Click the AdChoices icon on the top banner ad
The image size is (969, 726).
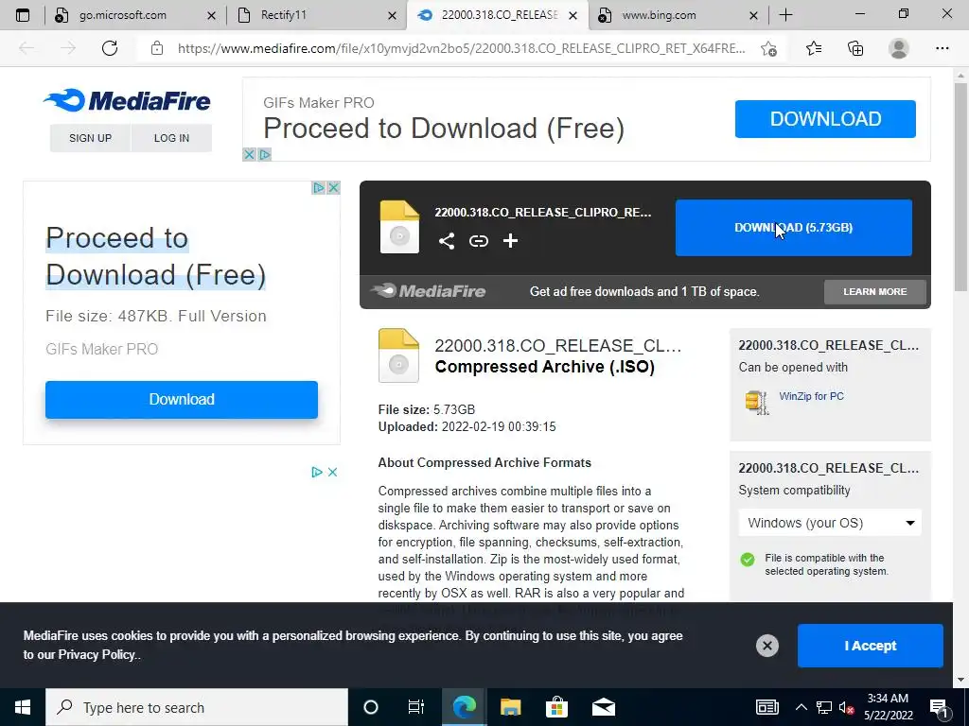(x=265, y=154)
